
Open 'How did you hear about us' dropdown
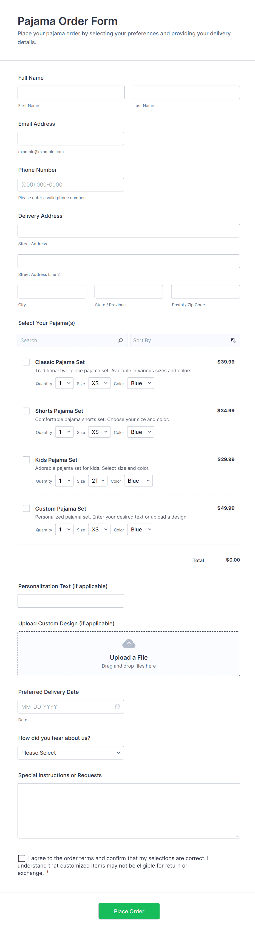[71, 753]
